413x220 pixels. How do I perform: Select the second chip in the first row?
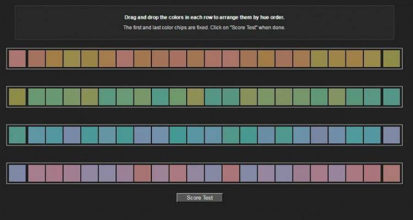tap(36, 58)
